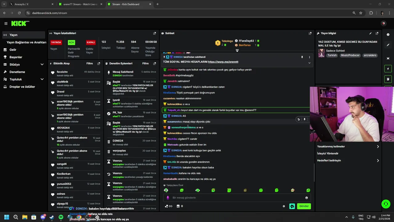Click the camera capture icon in right rail

pos(388,58)
